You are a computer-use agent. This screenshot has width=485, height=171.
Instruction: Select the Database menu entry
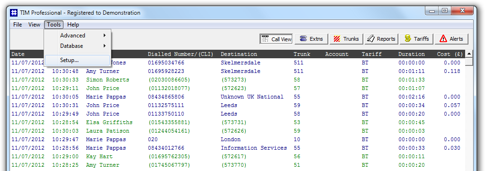click(77, 46)
